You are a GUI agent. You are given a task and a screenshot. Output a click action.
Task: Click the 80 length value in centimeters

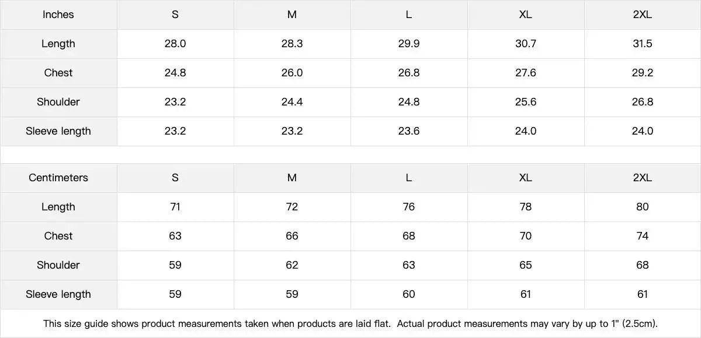click(642, 207)
